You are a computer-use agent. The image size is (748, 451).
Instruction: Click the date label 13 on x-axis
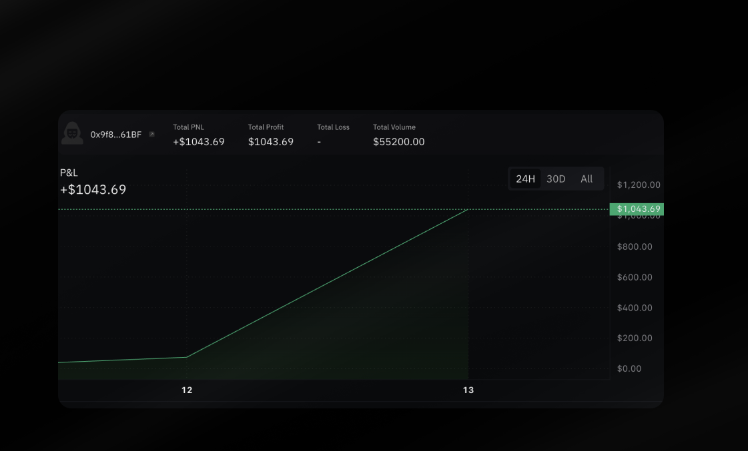coord(468,390)
